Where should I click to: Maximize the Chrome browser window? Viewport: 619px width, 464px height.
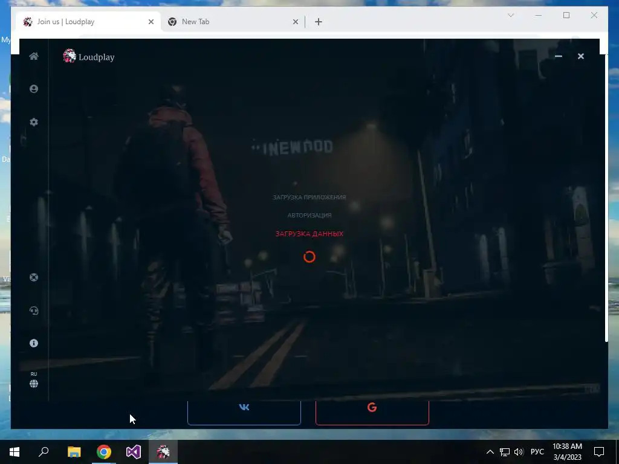(566, 15)
